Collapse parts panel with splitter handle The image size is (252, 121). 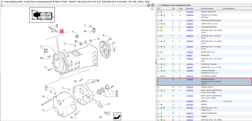click(156, 62)
